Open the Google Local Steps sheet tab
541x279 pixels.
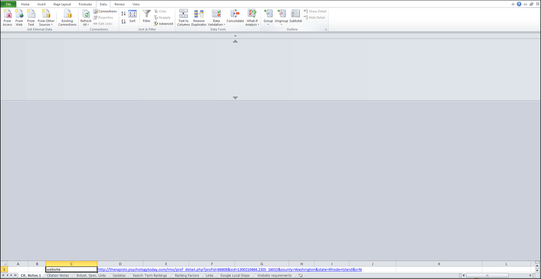point(235,276)
